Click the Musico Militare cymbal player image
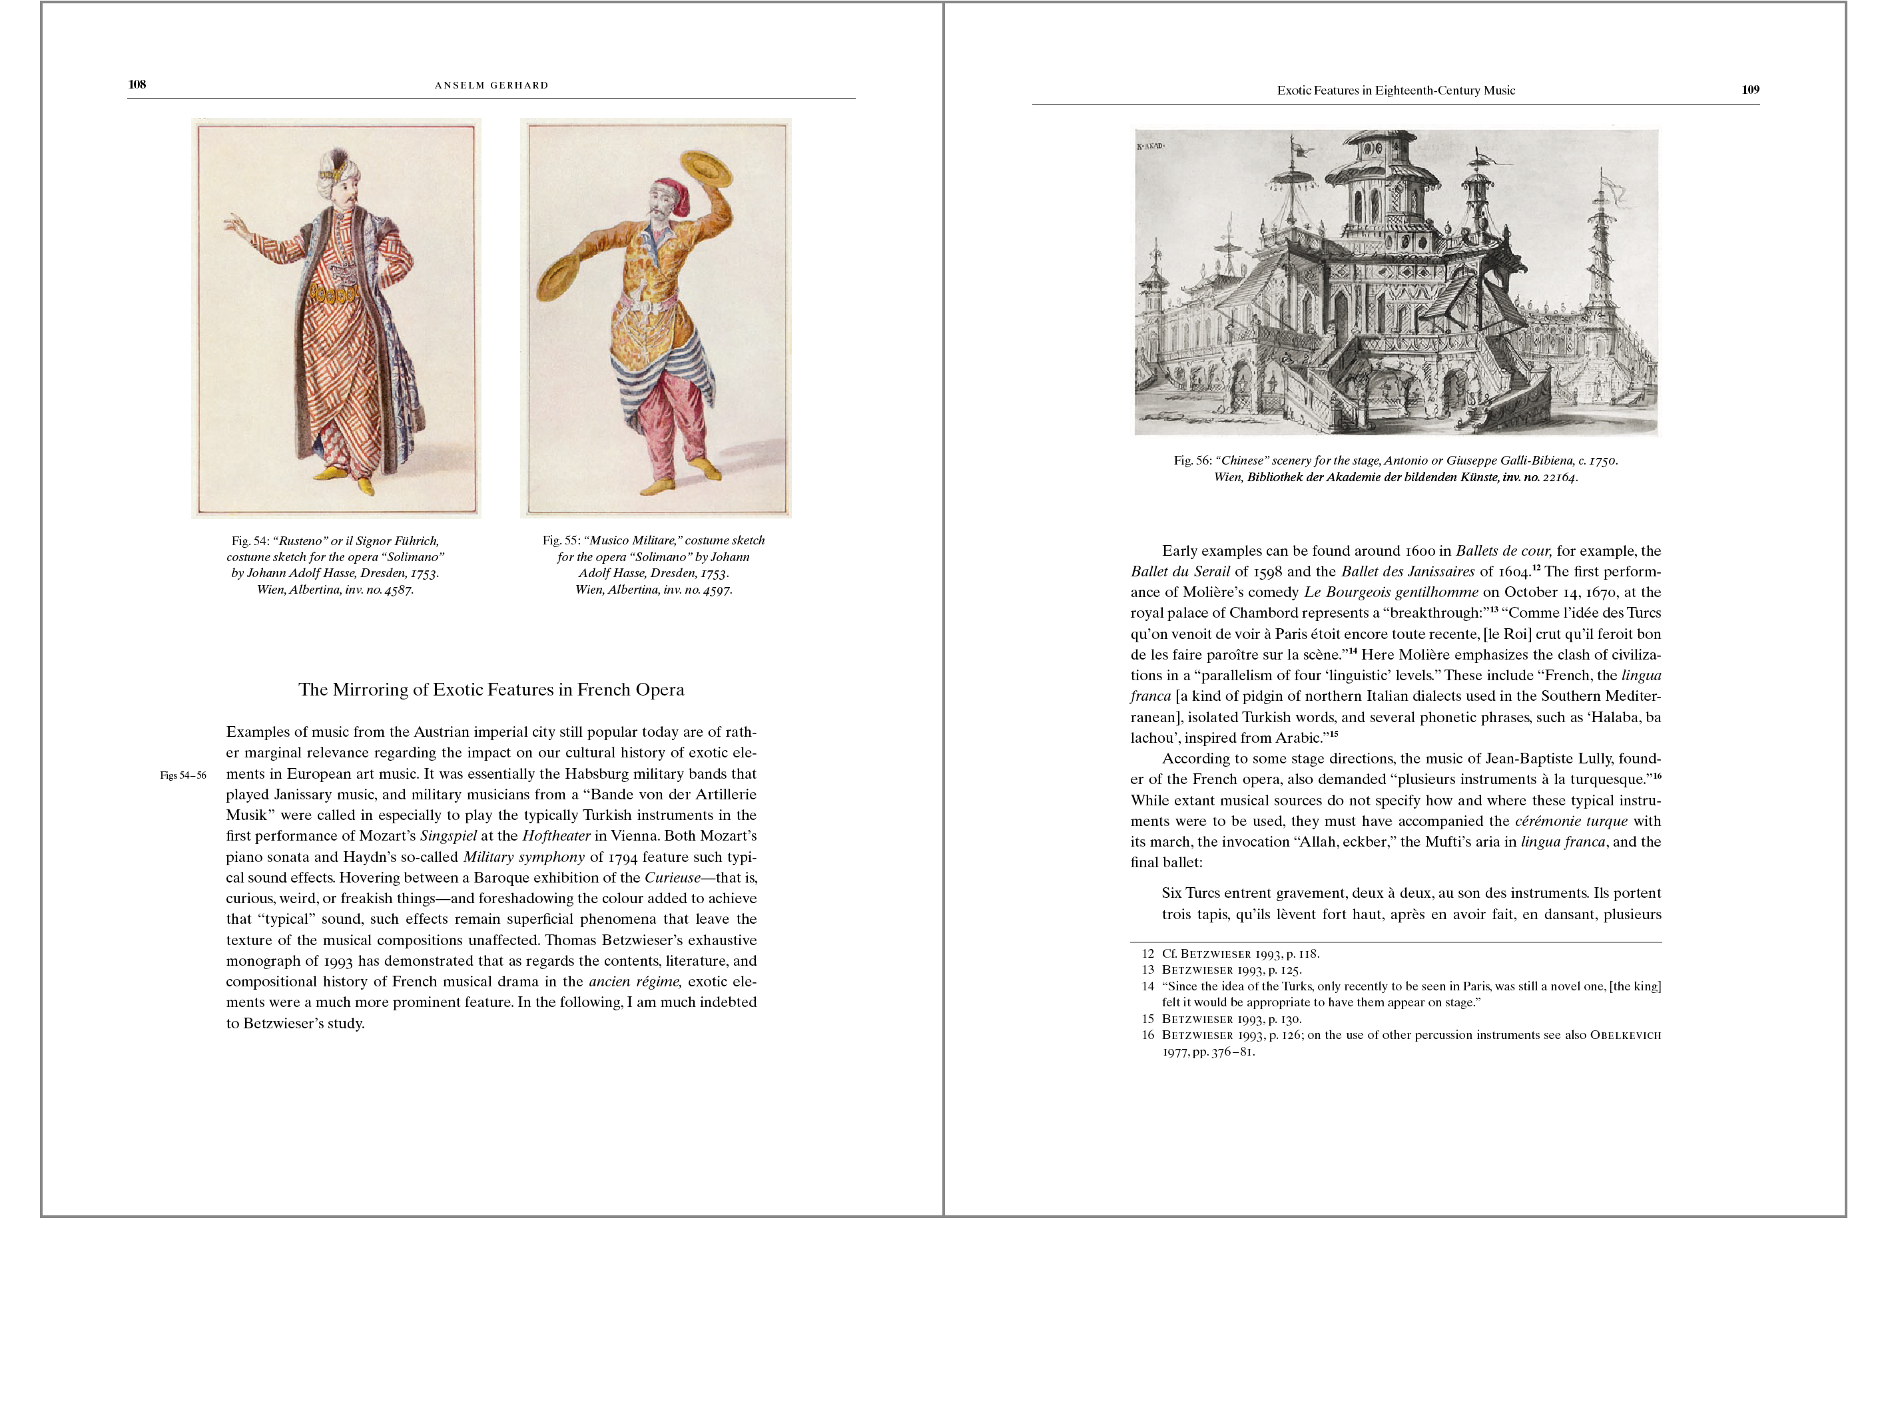This screenshot has width=1888, height=1415. pyautogui.click(x=655, y=317)
